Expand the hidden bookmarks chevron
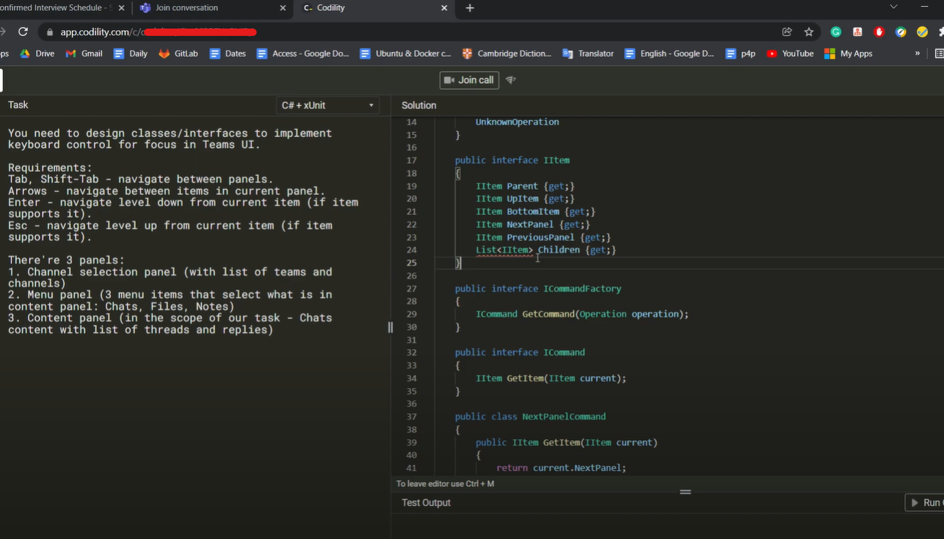Viewport: 944px width, 539px height. point(917,54)
